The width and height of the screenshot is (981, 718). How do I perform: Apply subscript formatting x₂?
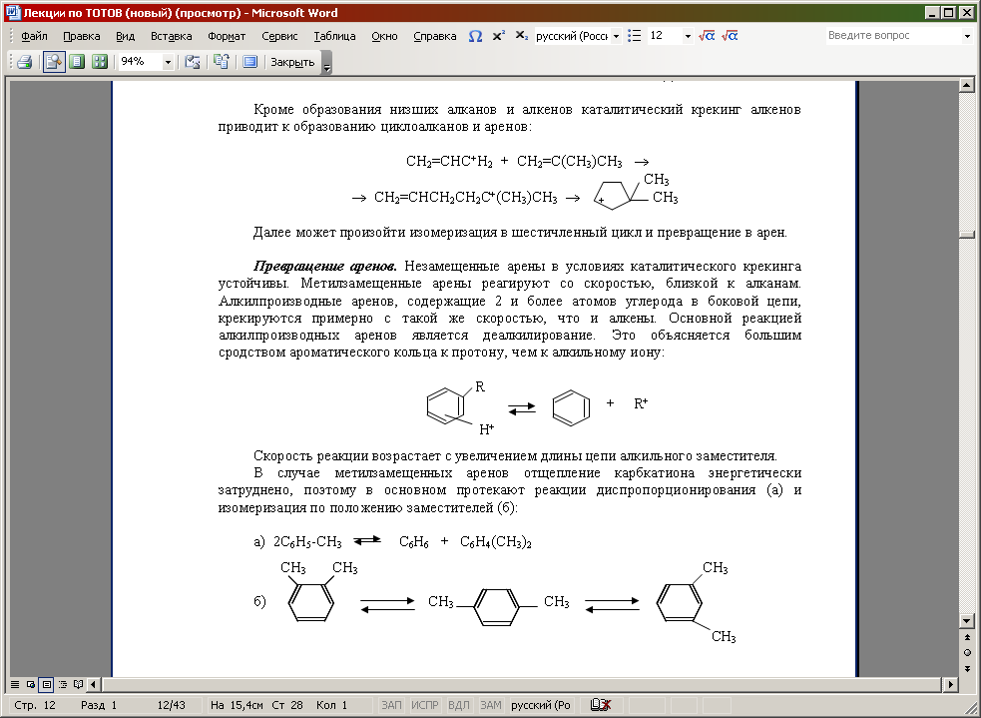click(521, 36)
